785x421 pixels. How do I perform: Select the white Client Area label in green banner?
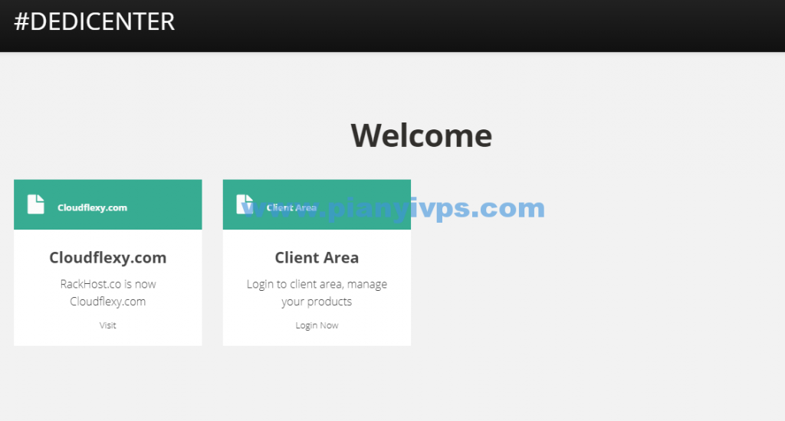[x=291, y=207]
